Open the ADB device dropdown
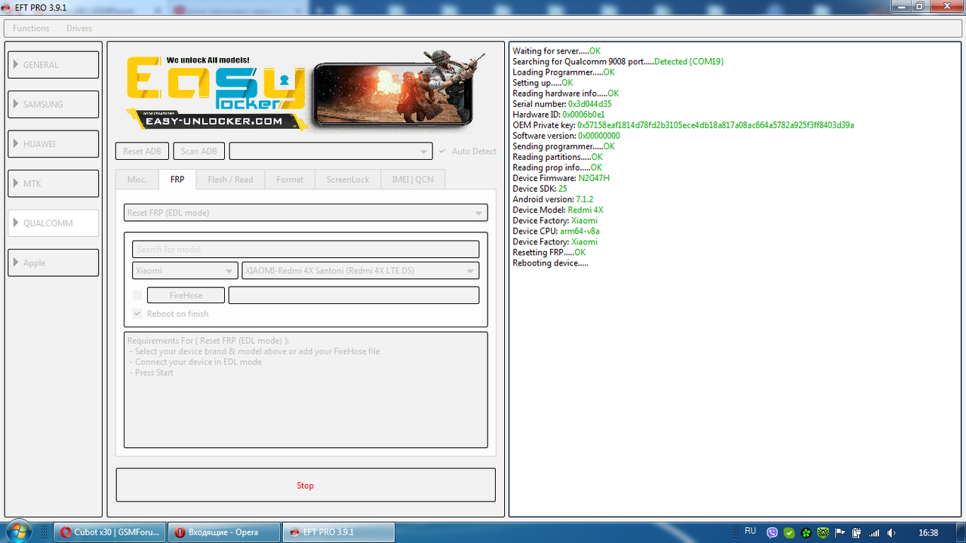This screenshot has width=966, height=543. pyautogui.click(x=331, y=151)
